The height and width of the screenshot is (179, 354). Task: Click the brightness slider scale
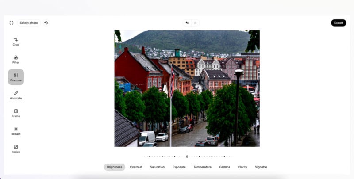click(187, 156)
